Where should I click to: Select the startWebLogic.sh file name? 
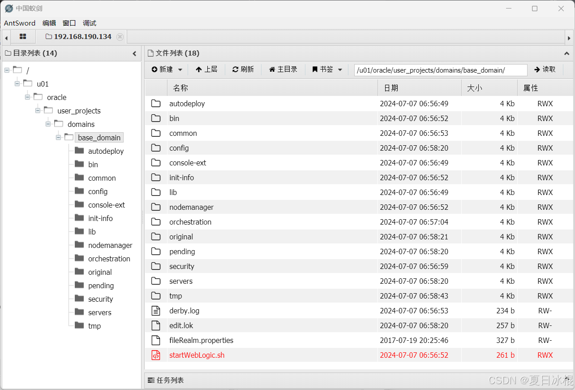coord(197,355)
